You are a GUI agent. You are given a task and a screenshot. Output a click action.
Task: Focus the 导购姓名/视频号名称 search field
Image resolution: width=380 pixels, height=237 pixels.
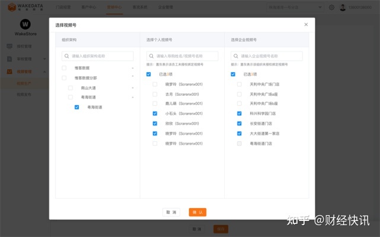point(182,56)
